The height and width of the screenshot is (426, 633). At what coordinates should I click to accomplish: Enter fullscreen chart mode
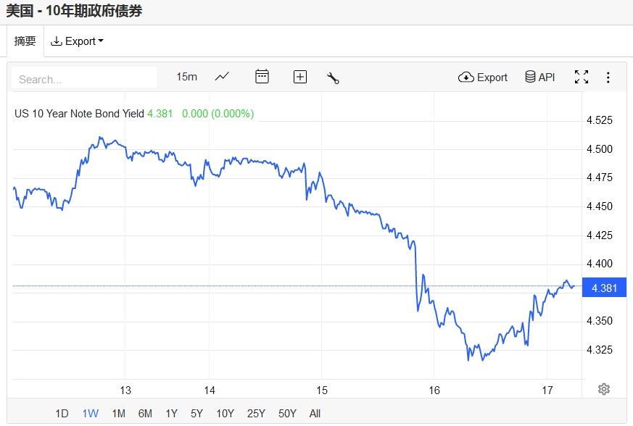(582, 77)
